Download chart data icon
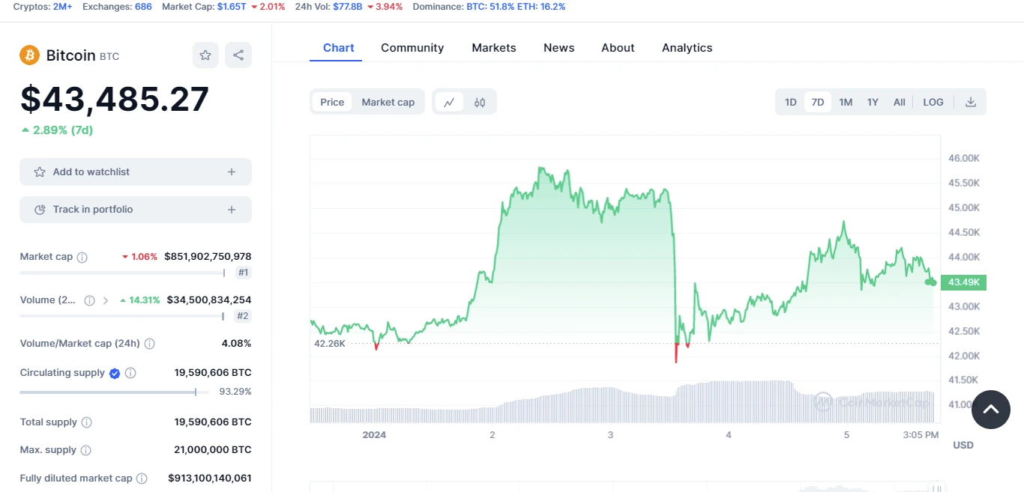1024x492 pixels. coord(970,102)
